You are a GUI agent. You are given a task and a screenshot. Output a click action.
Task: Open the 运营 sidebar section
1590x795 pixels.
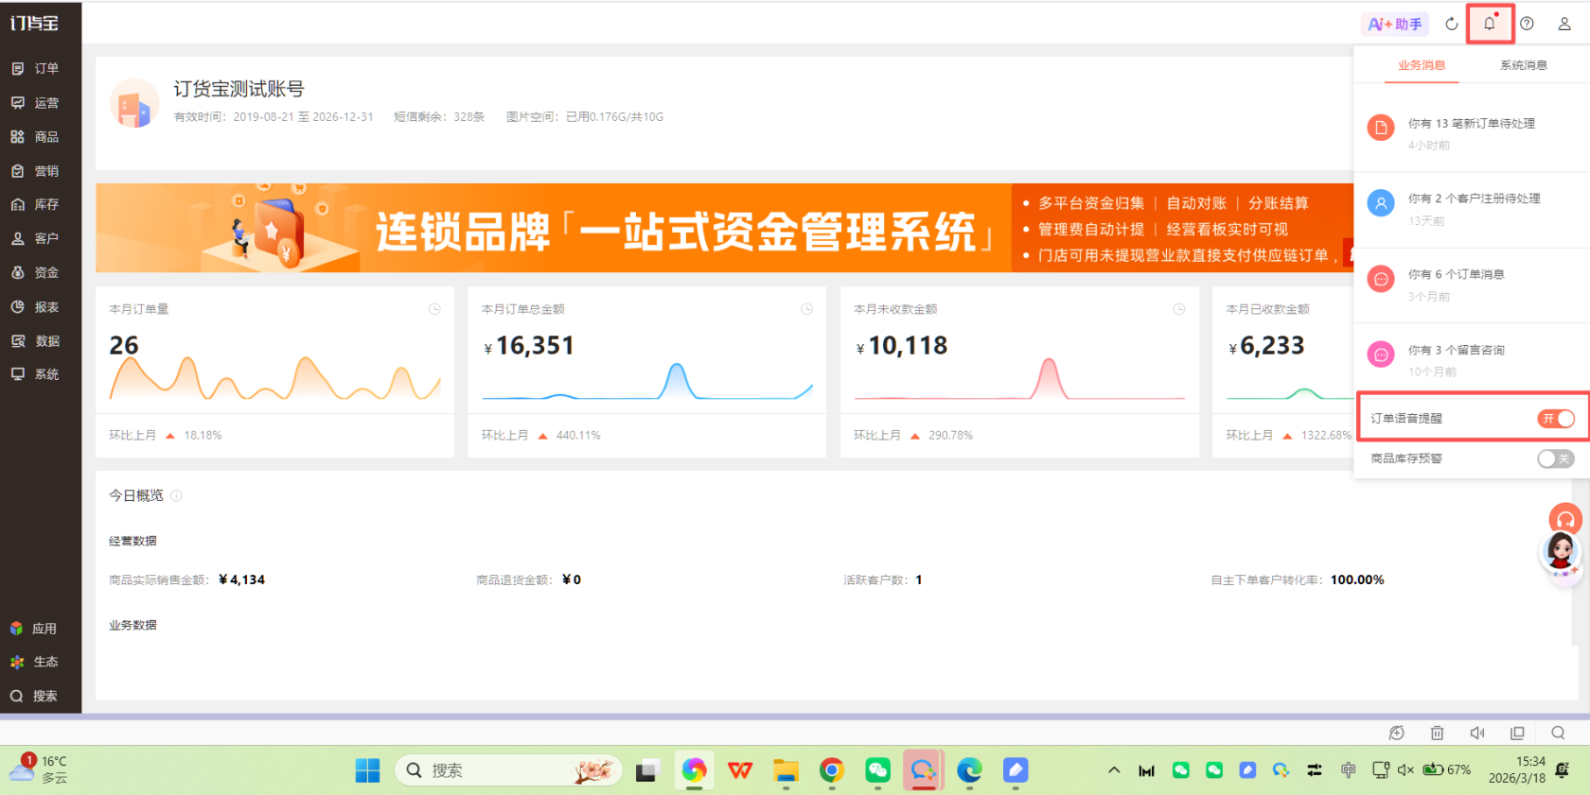click(35, 103)
